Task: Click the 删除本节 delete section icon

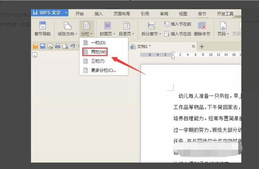Action: click(202, 25)
